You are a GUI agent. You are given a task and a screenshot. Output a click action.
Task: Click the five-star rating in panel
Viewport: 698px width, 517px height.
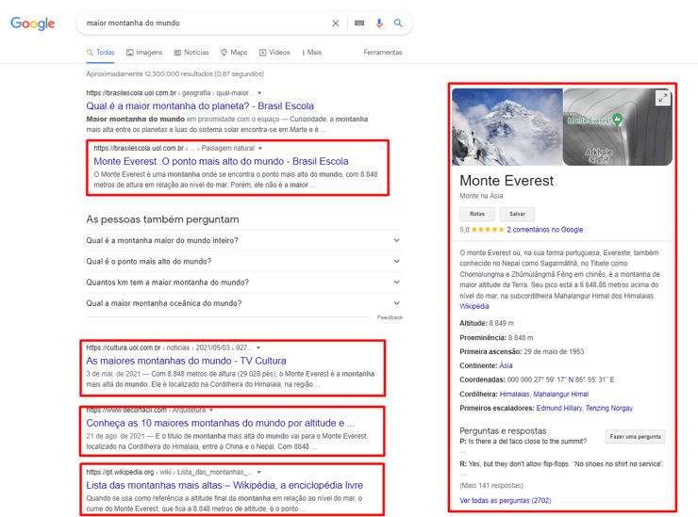(x=488, y=230)
